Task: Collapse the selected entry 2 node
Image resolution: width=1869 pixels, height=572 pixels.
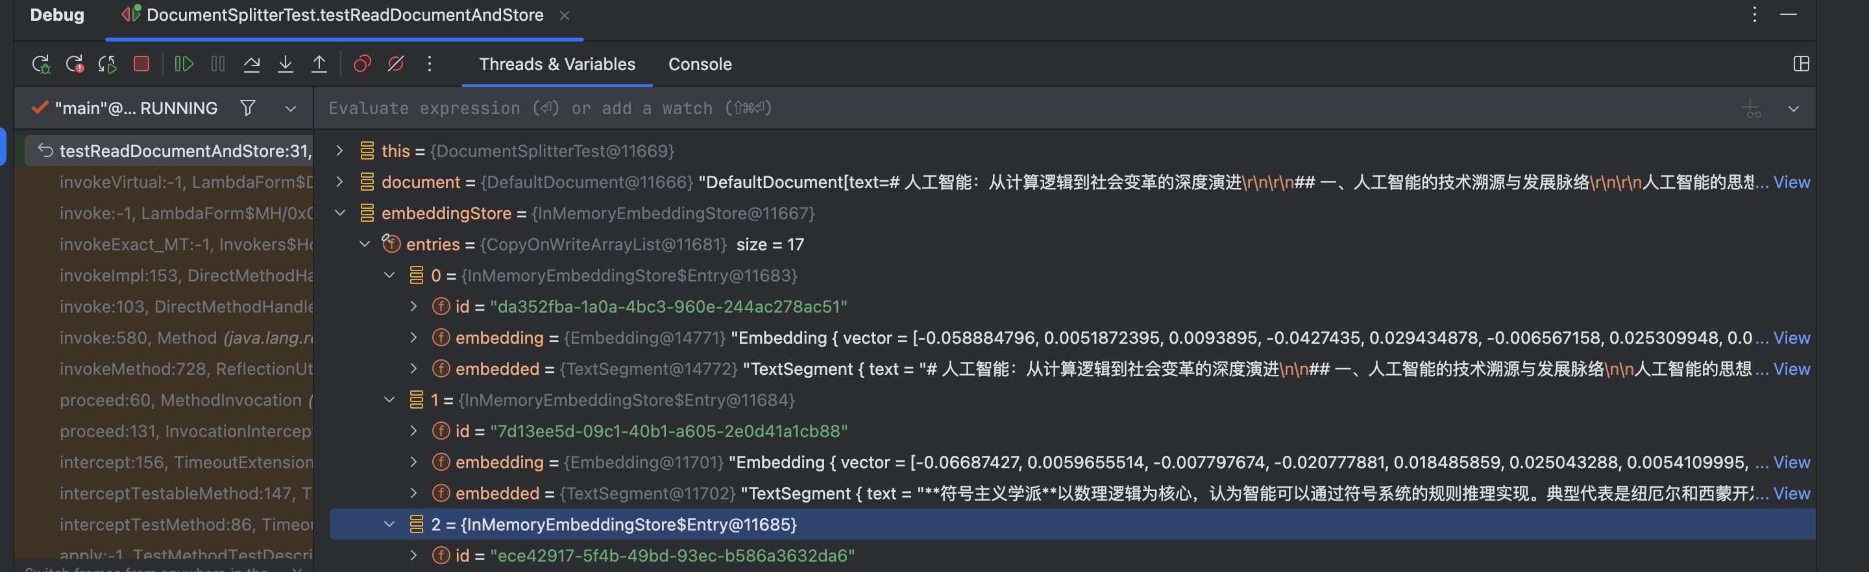Action: pyautogui.click(x=389, y=524)
